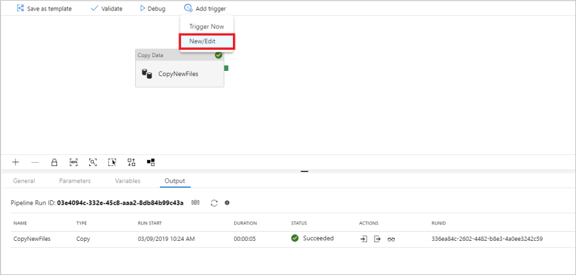Viewport: 576px width, 275px height.
Task: Click run ID 336ea84c-2602-4482 cell
Action: [487, 239]
